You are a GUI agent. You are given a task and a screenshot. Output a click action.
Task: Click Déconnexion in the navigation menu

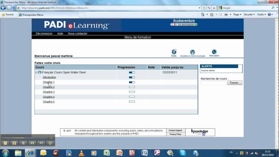pos(44,33)
